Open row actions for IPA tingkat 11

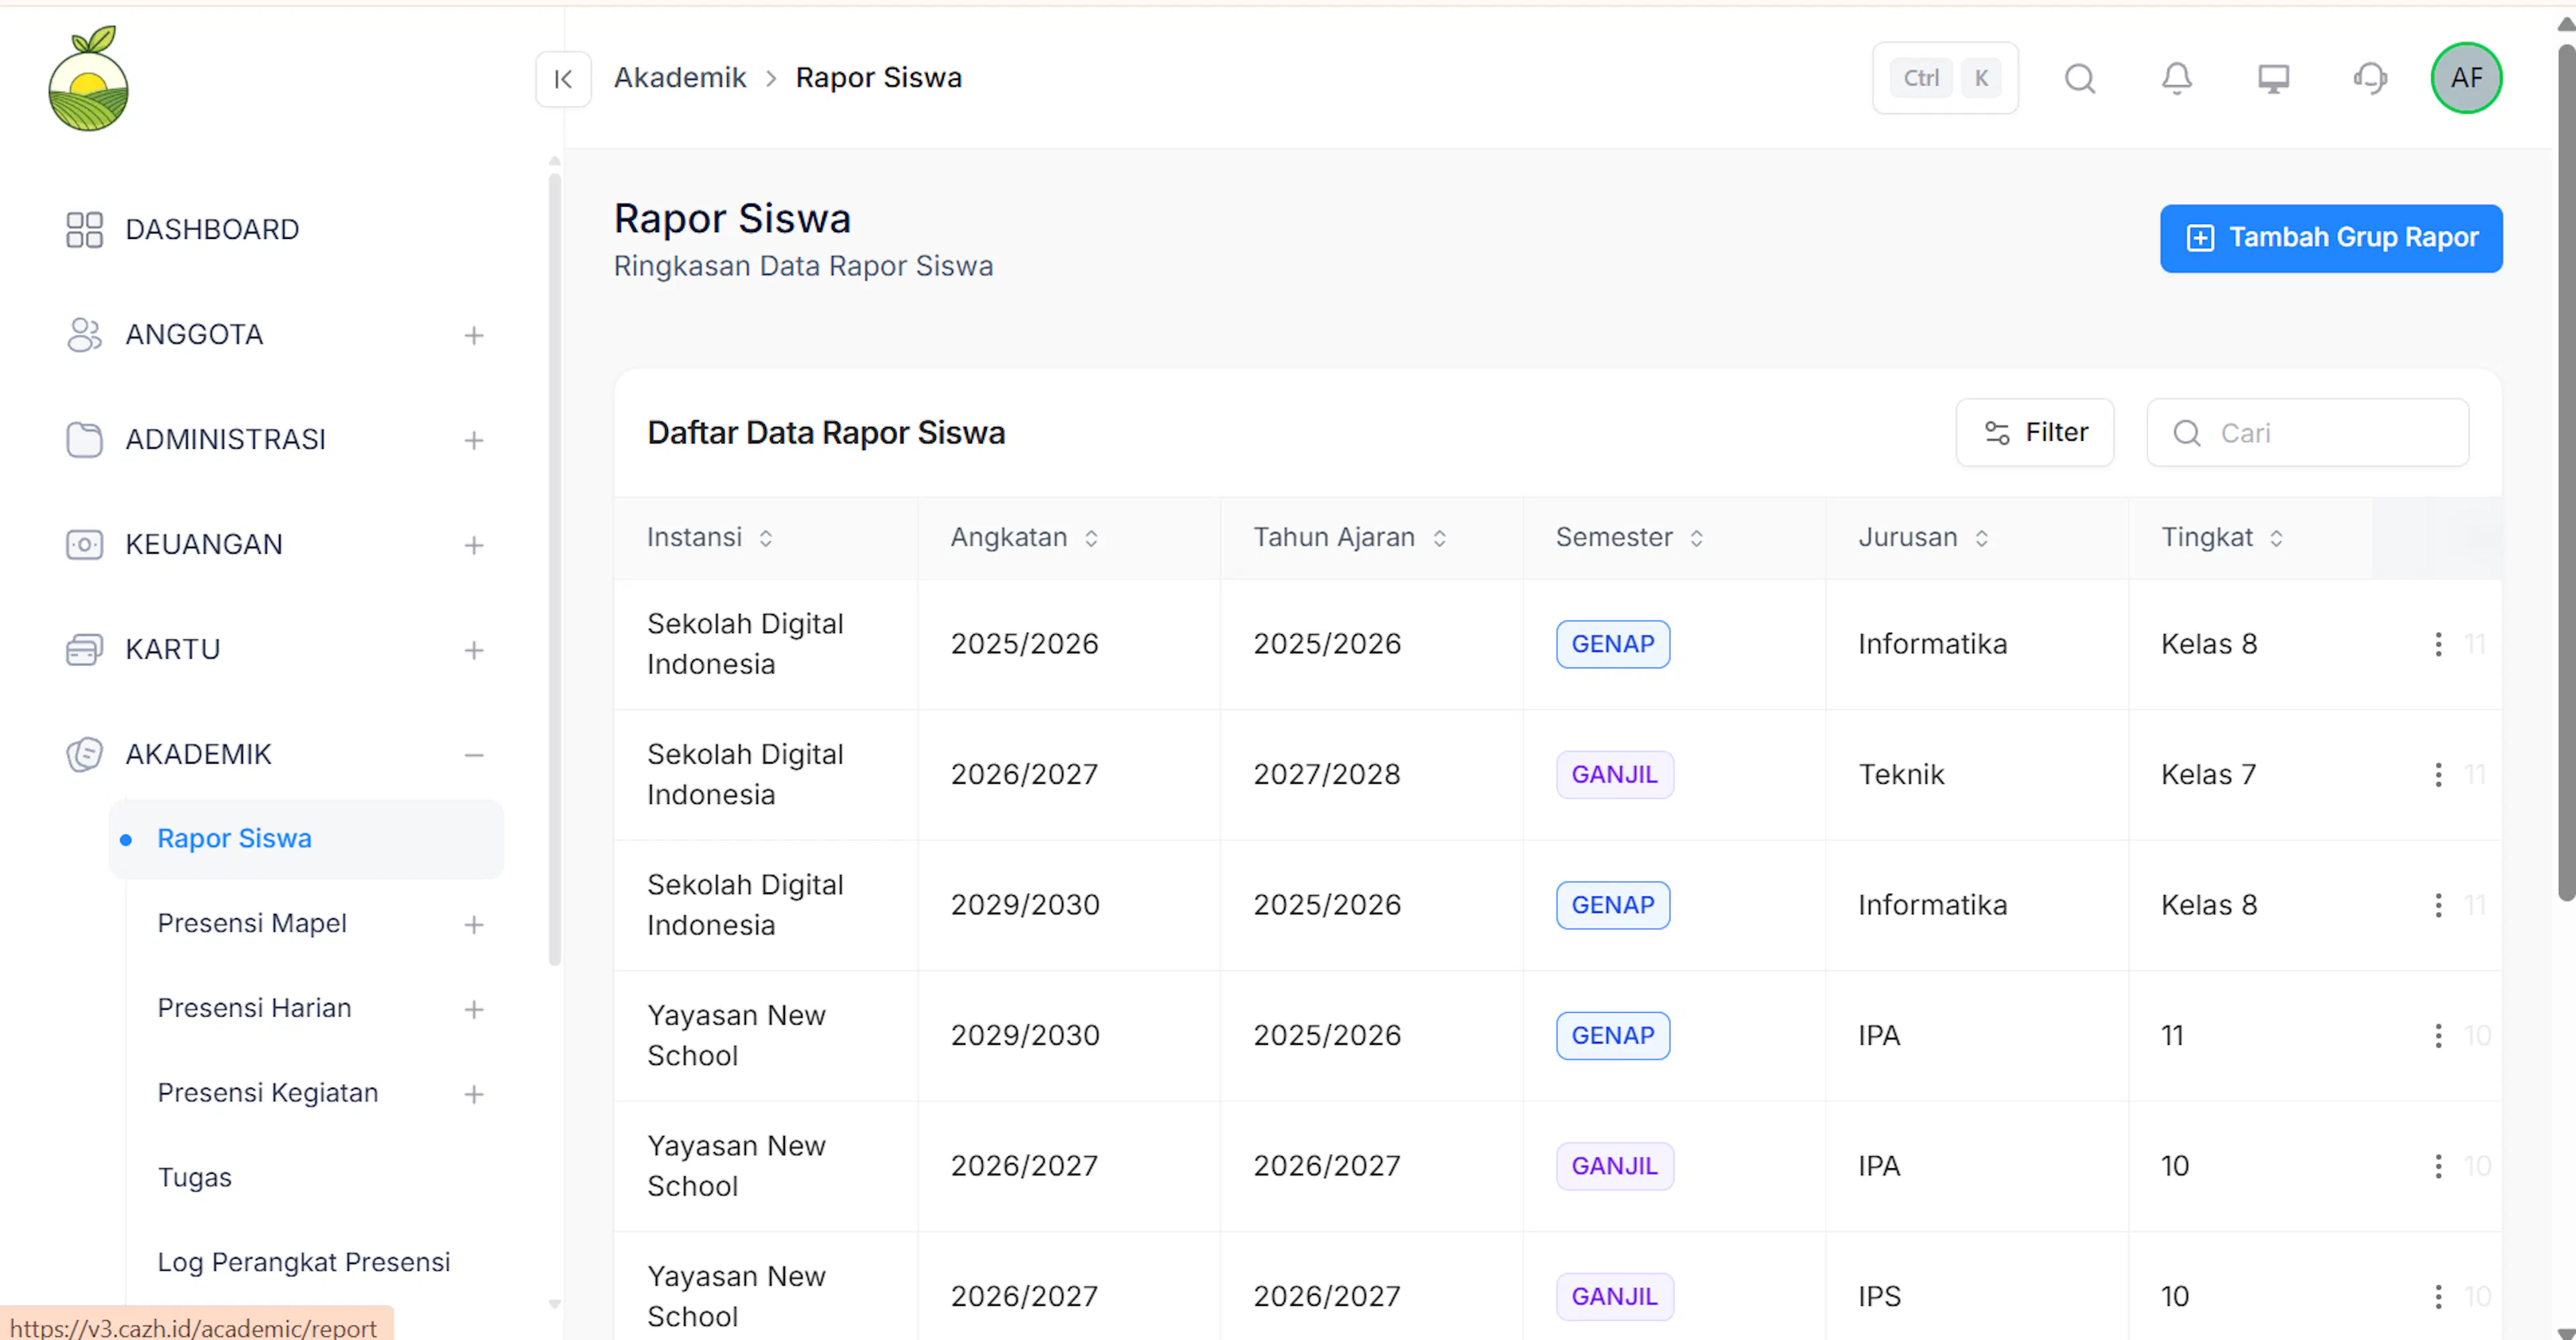coord(2438,1035)
